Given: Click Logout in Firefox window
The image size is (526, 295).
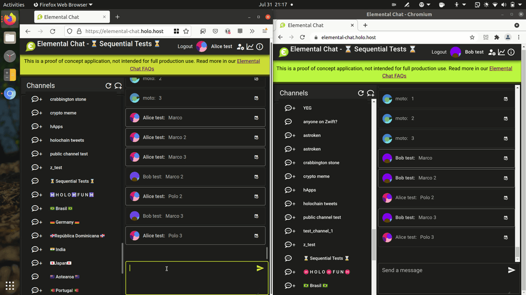Looking at the screenshot, I should pyautogui.click(x=185, y=46).
